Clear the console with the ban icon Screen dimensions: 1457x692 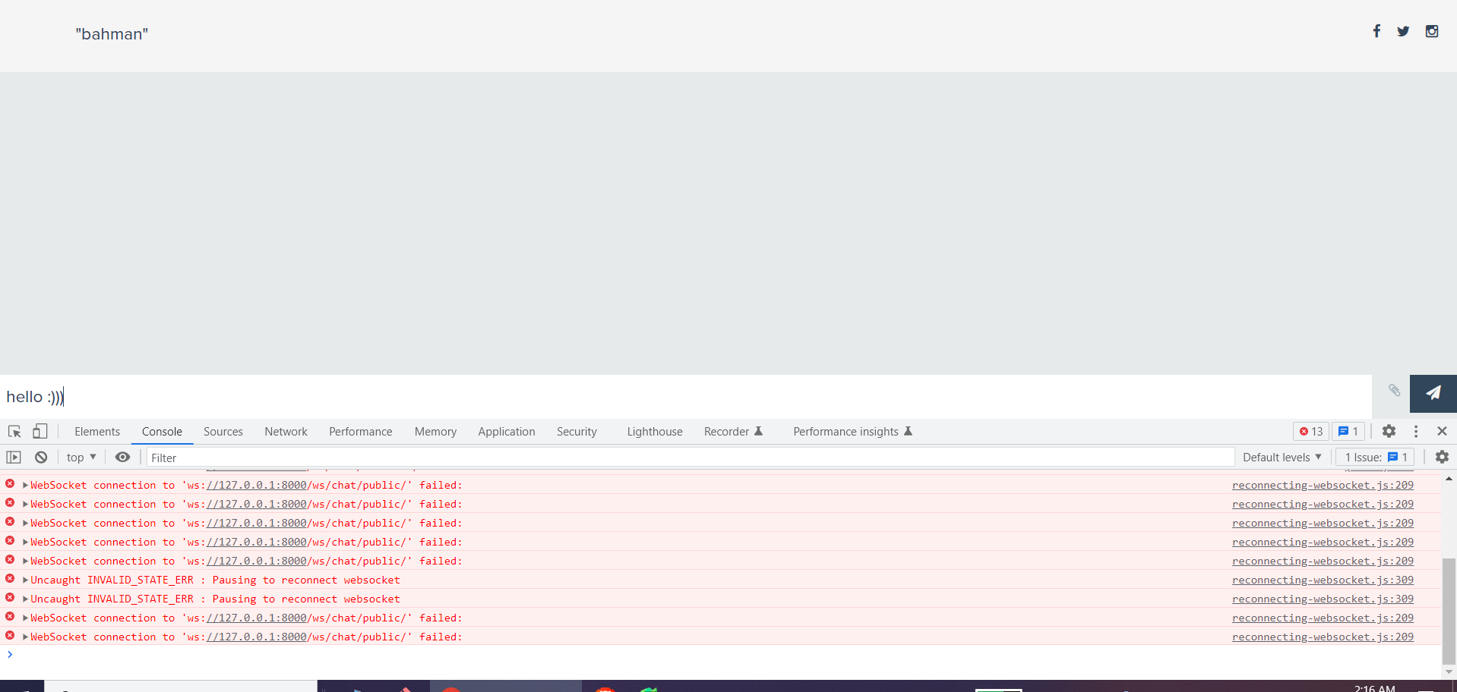[41, 458]
